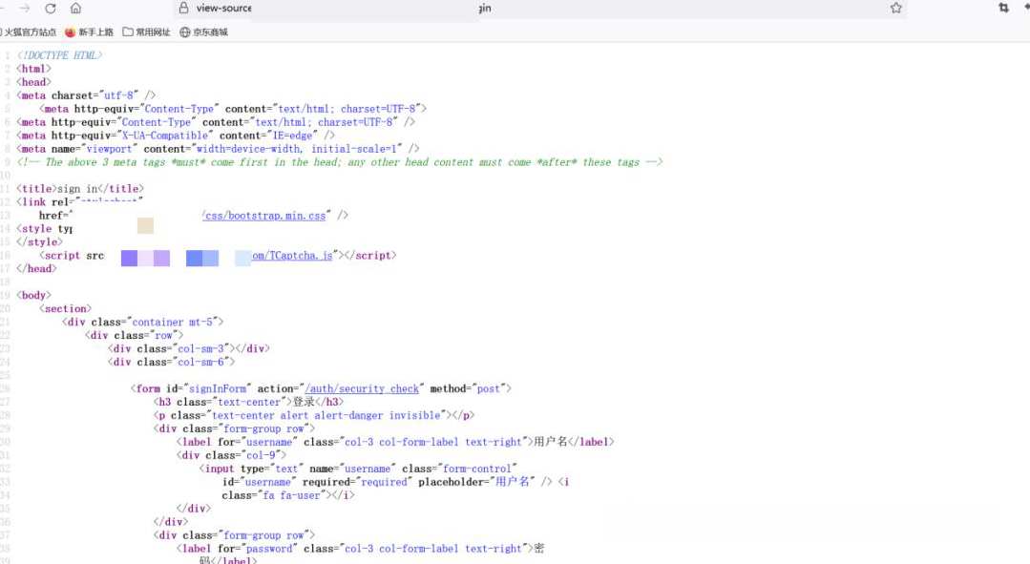Viewport: 1030px width, 564px height.
Task: Click the green HTML comment line
Action: coord(340,162)
